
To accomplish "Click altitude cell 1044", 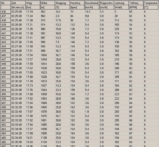I will [x=47, y=90].
